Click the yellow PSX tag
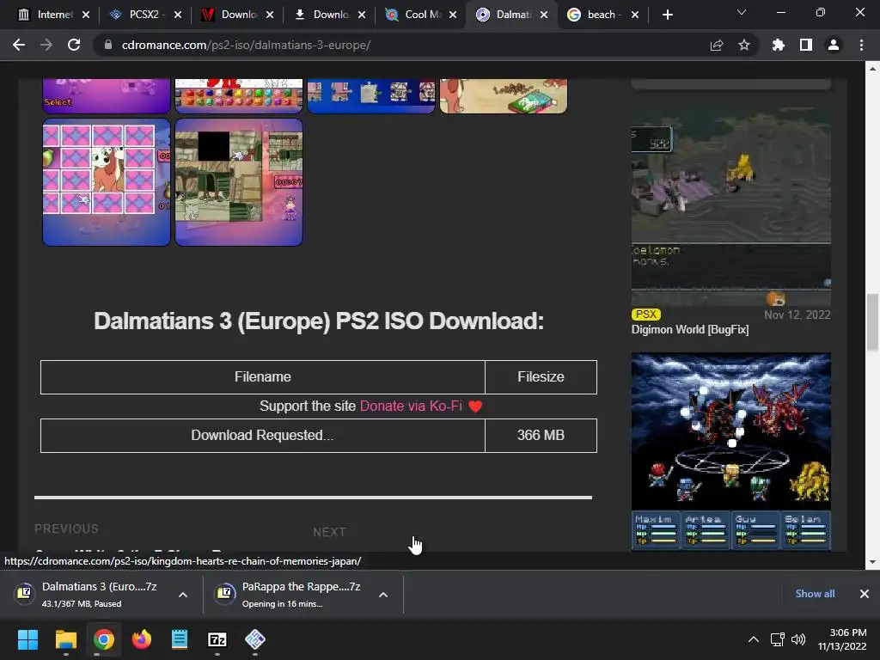Viewport: 880px width, 660px height. (x=646, y=315)
